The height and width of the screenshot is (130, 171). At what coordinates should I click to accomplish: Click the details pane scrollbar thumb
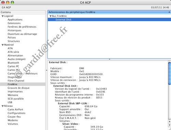[170, 73]
